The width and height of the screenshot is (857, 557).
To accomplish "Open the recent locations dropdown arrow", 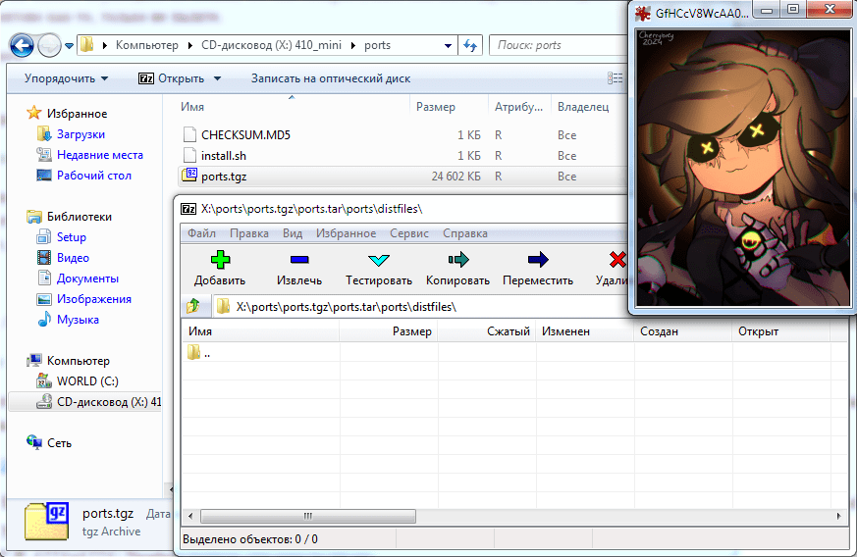I will click(x=69, y=46).
